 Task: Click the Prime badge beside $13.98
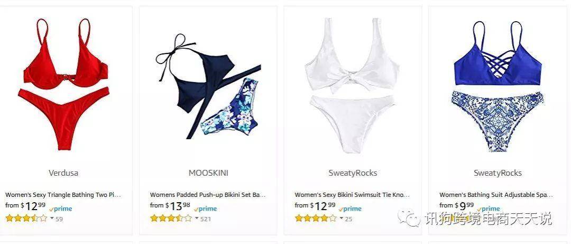pyautogui.click(x=205, y=209)
